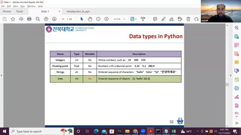The image size is (241, 135).
Task: Click the red "Yes" mutable cell
Action: pyautogui.click(x=90, y=79)
